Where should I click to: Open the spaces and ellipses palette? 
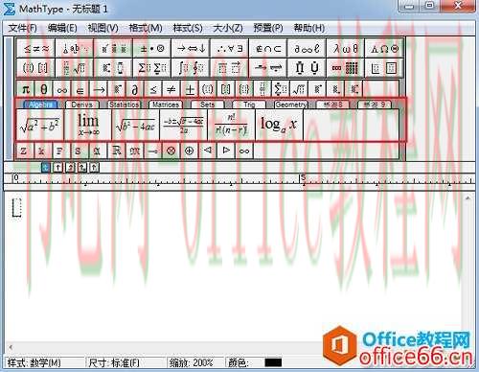pyautogui.click(x=75, y=49)
